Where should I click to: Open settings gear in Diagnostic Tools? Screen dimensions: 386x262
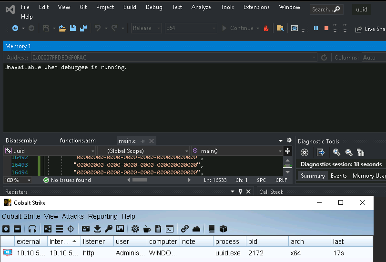click(305, 152)
